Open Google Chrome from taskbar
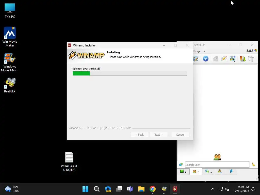260x195 pixels. [153, 189]
